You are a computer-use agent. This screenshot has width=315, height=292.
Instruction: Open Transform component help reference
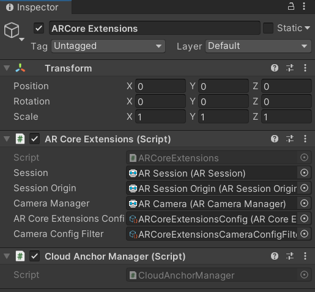[275, 68]
